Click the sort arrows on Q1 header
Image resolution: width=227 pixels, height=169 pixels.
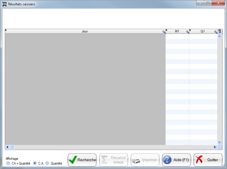point(190,29)
